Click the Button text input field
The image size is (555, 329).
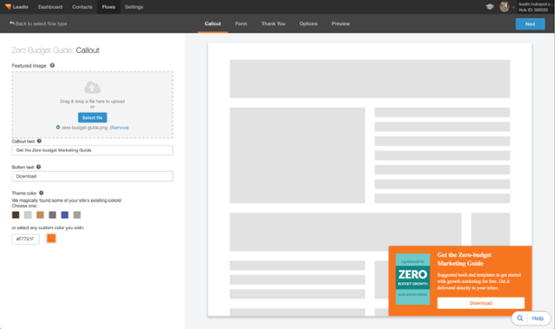pos(93,176)
